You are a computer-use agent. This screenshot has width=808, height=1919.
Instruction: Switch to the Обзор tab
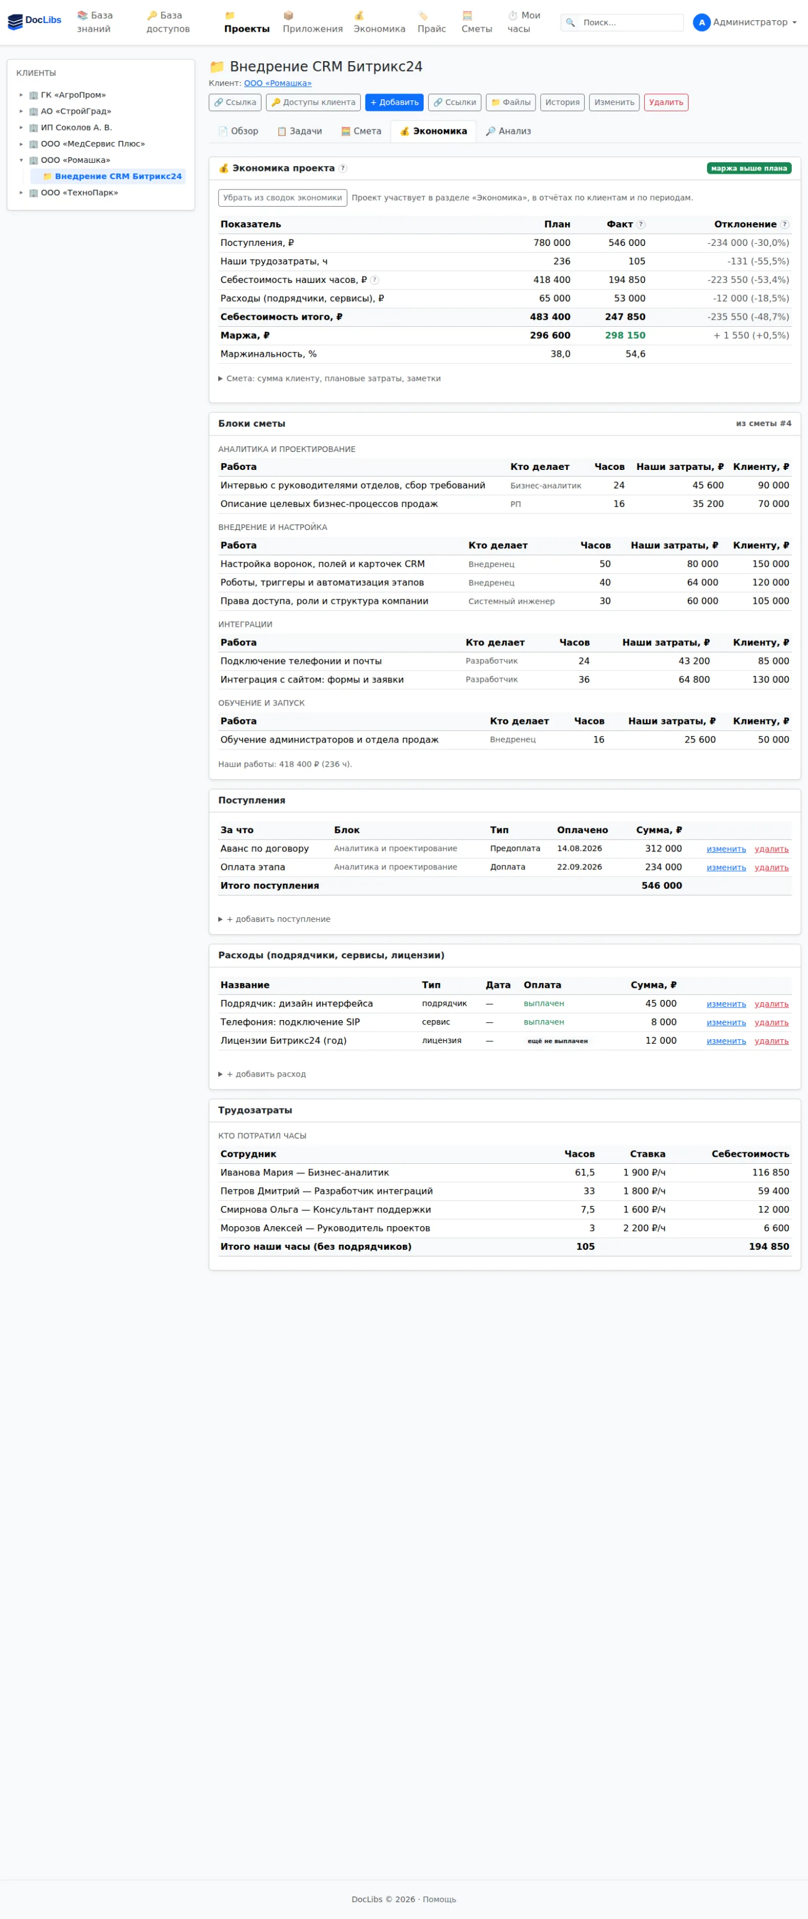point(238,131)
